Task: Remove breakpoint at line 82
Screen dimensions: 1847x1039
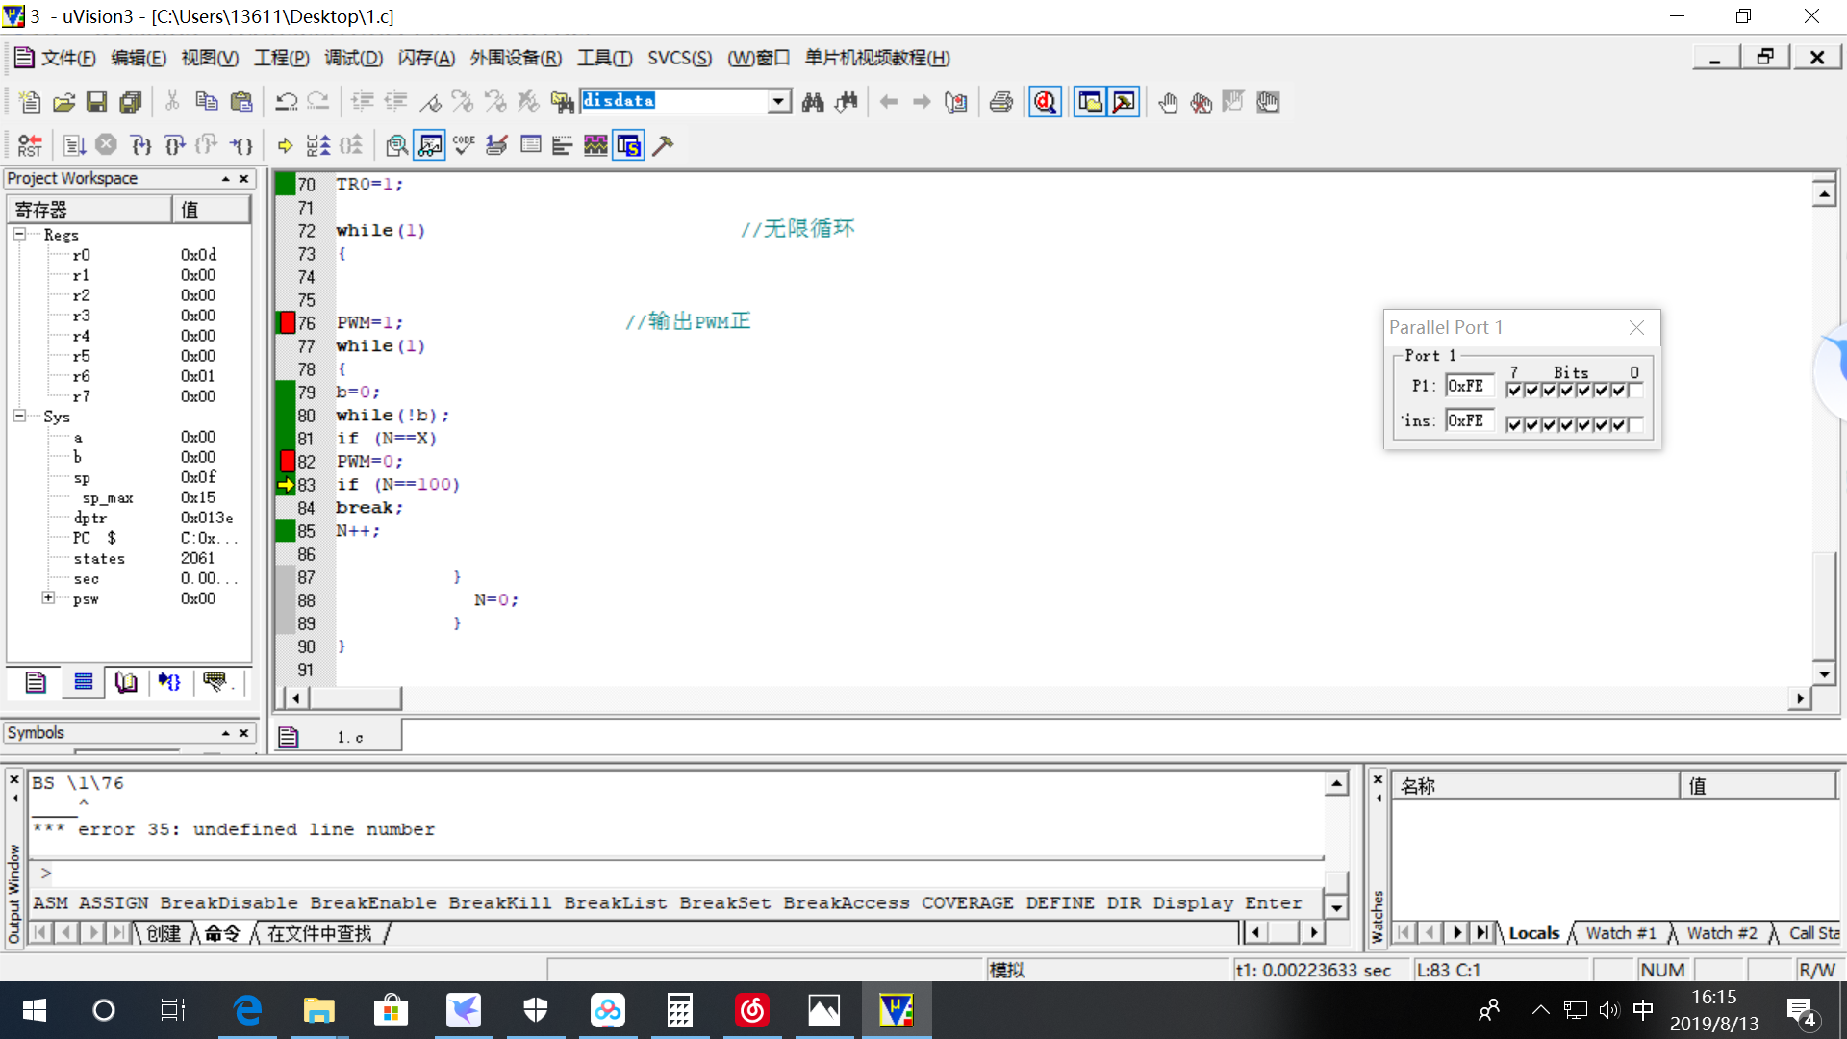Action: click(x=286, y=461)
